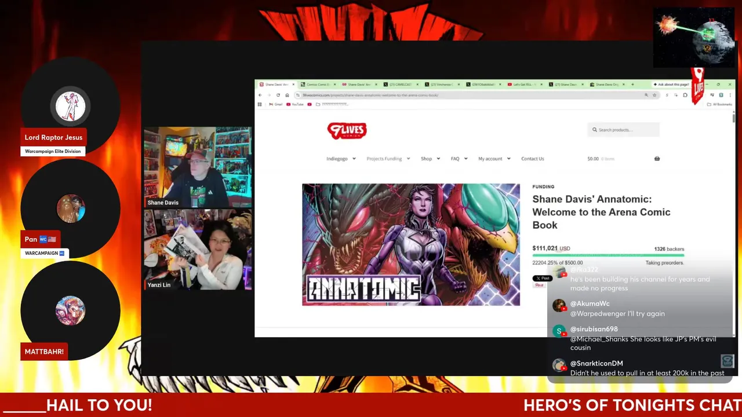Open the Contact Us page
The height and width of the screenshot is (417, 742).
click(x=532, y=159)
